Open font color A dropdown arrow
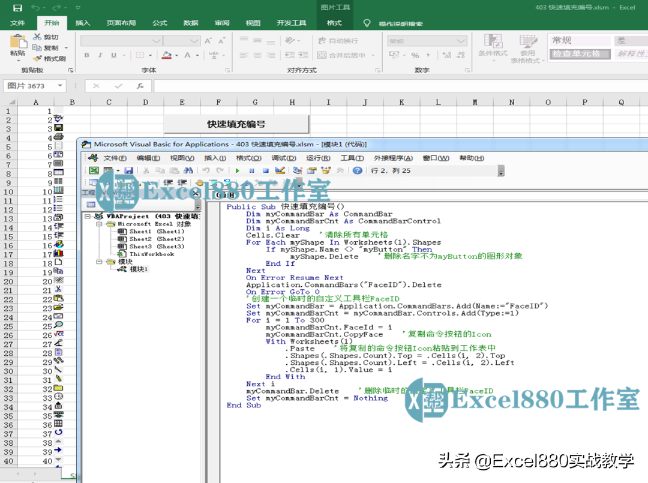 click(x=197, y=55)
